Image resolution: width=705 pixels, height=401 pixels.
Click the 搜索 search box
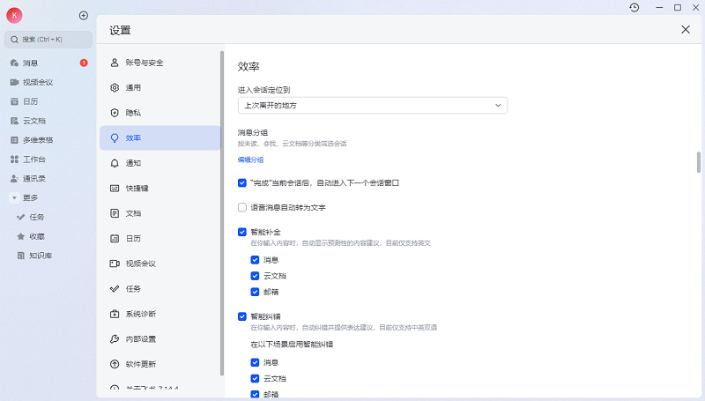coord(48,40)
